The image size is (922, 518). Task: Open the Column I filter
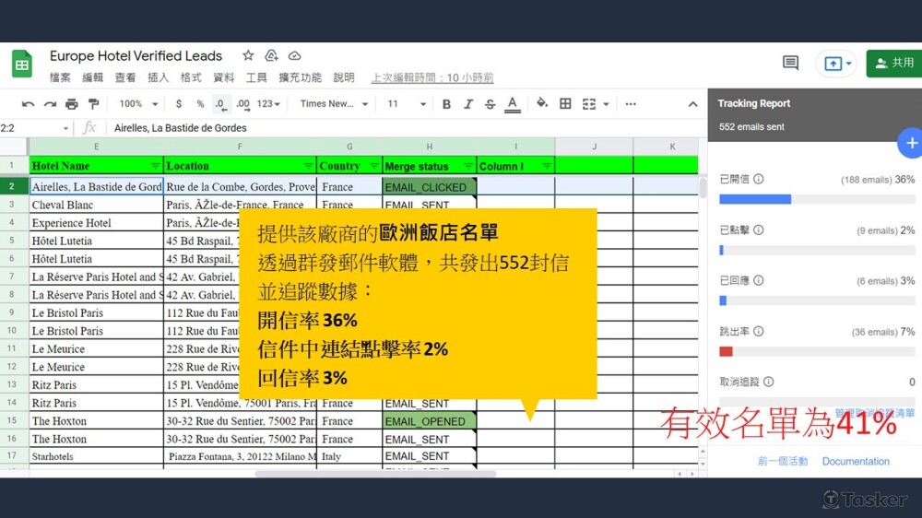tap(546, 166)
